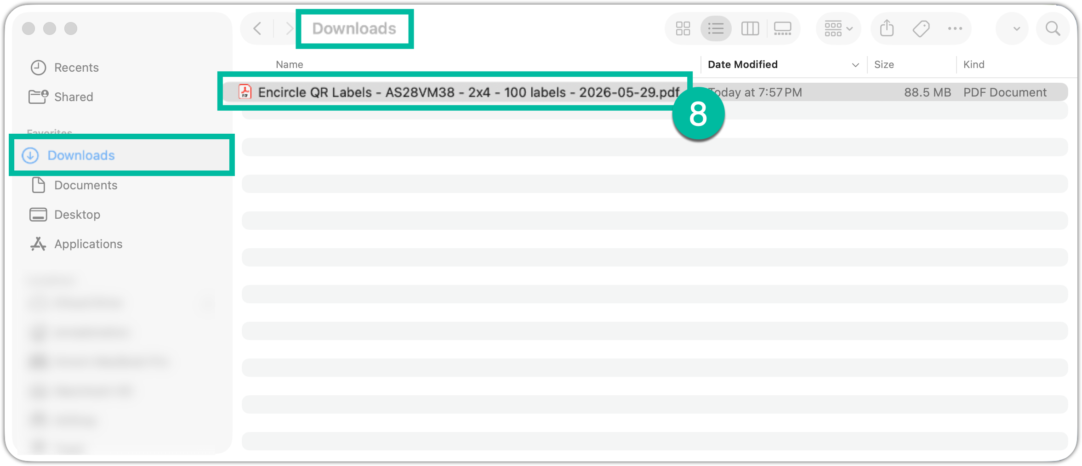Image resolution: width=1082 pixels, height=466 pixels.
Task: Click the Search magnifier icon
Action: click(1053, 28)
